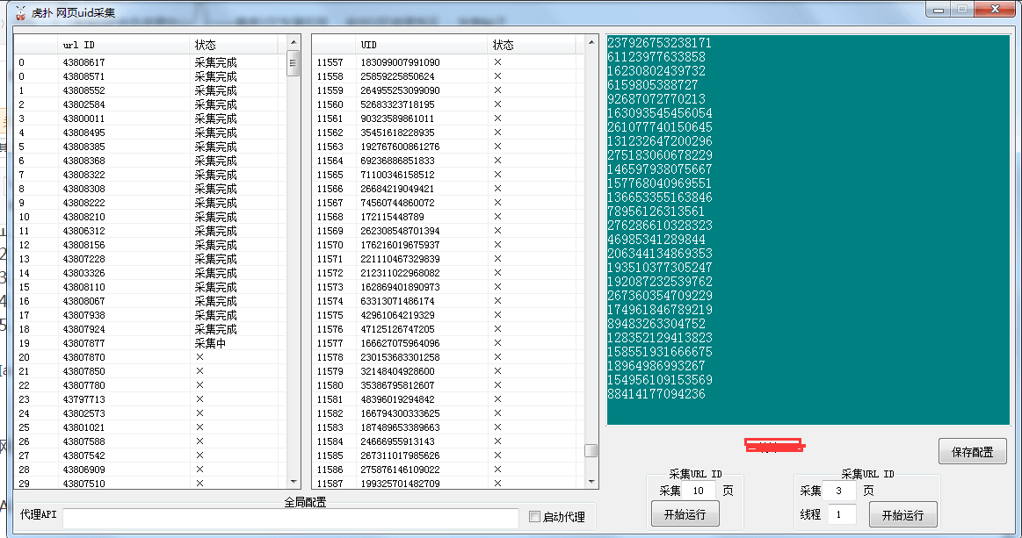Image resolution: width=1022 pixels, height=538 pixels.
Task: Click the × status of UID row 11570
Action: point(497,245)
